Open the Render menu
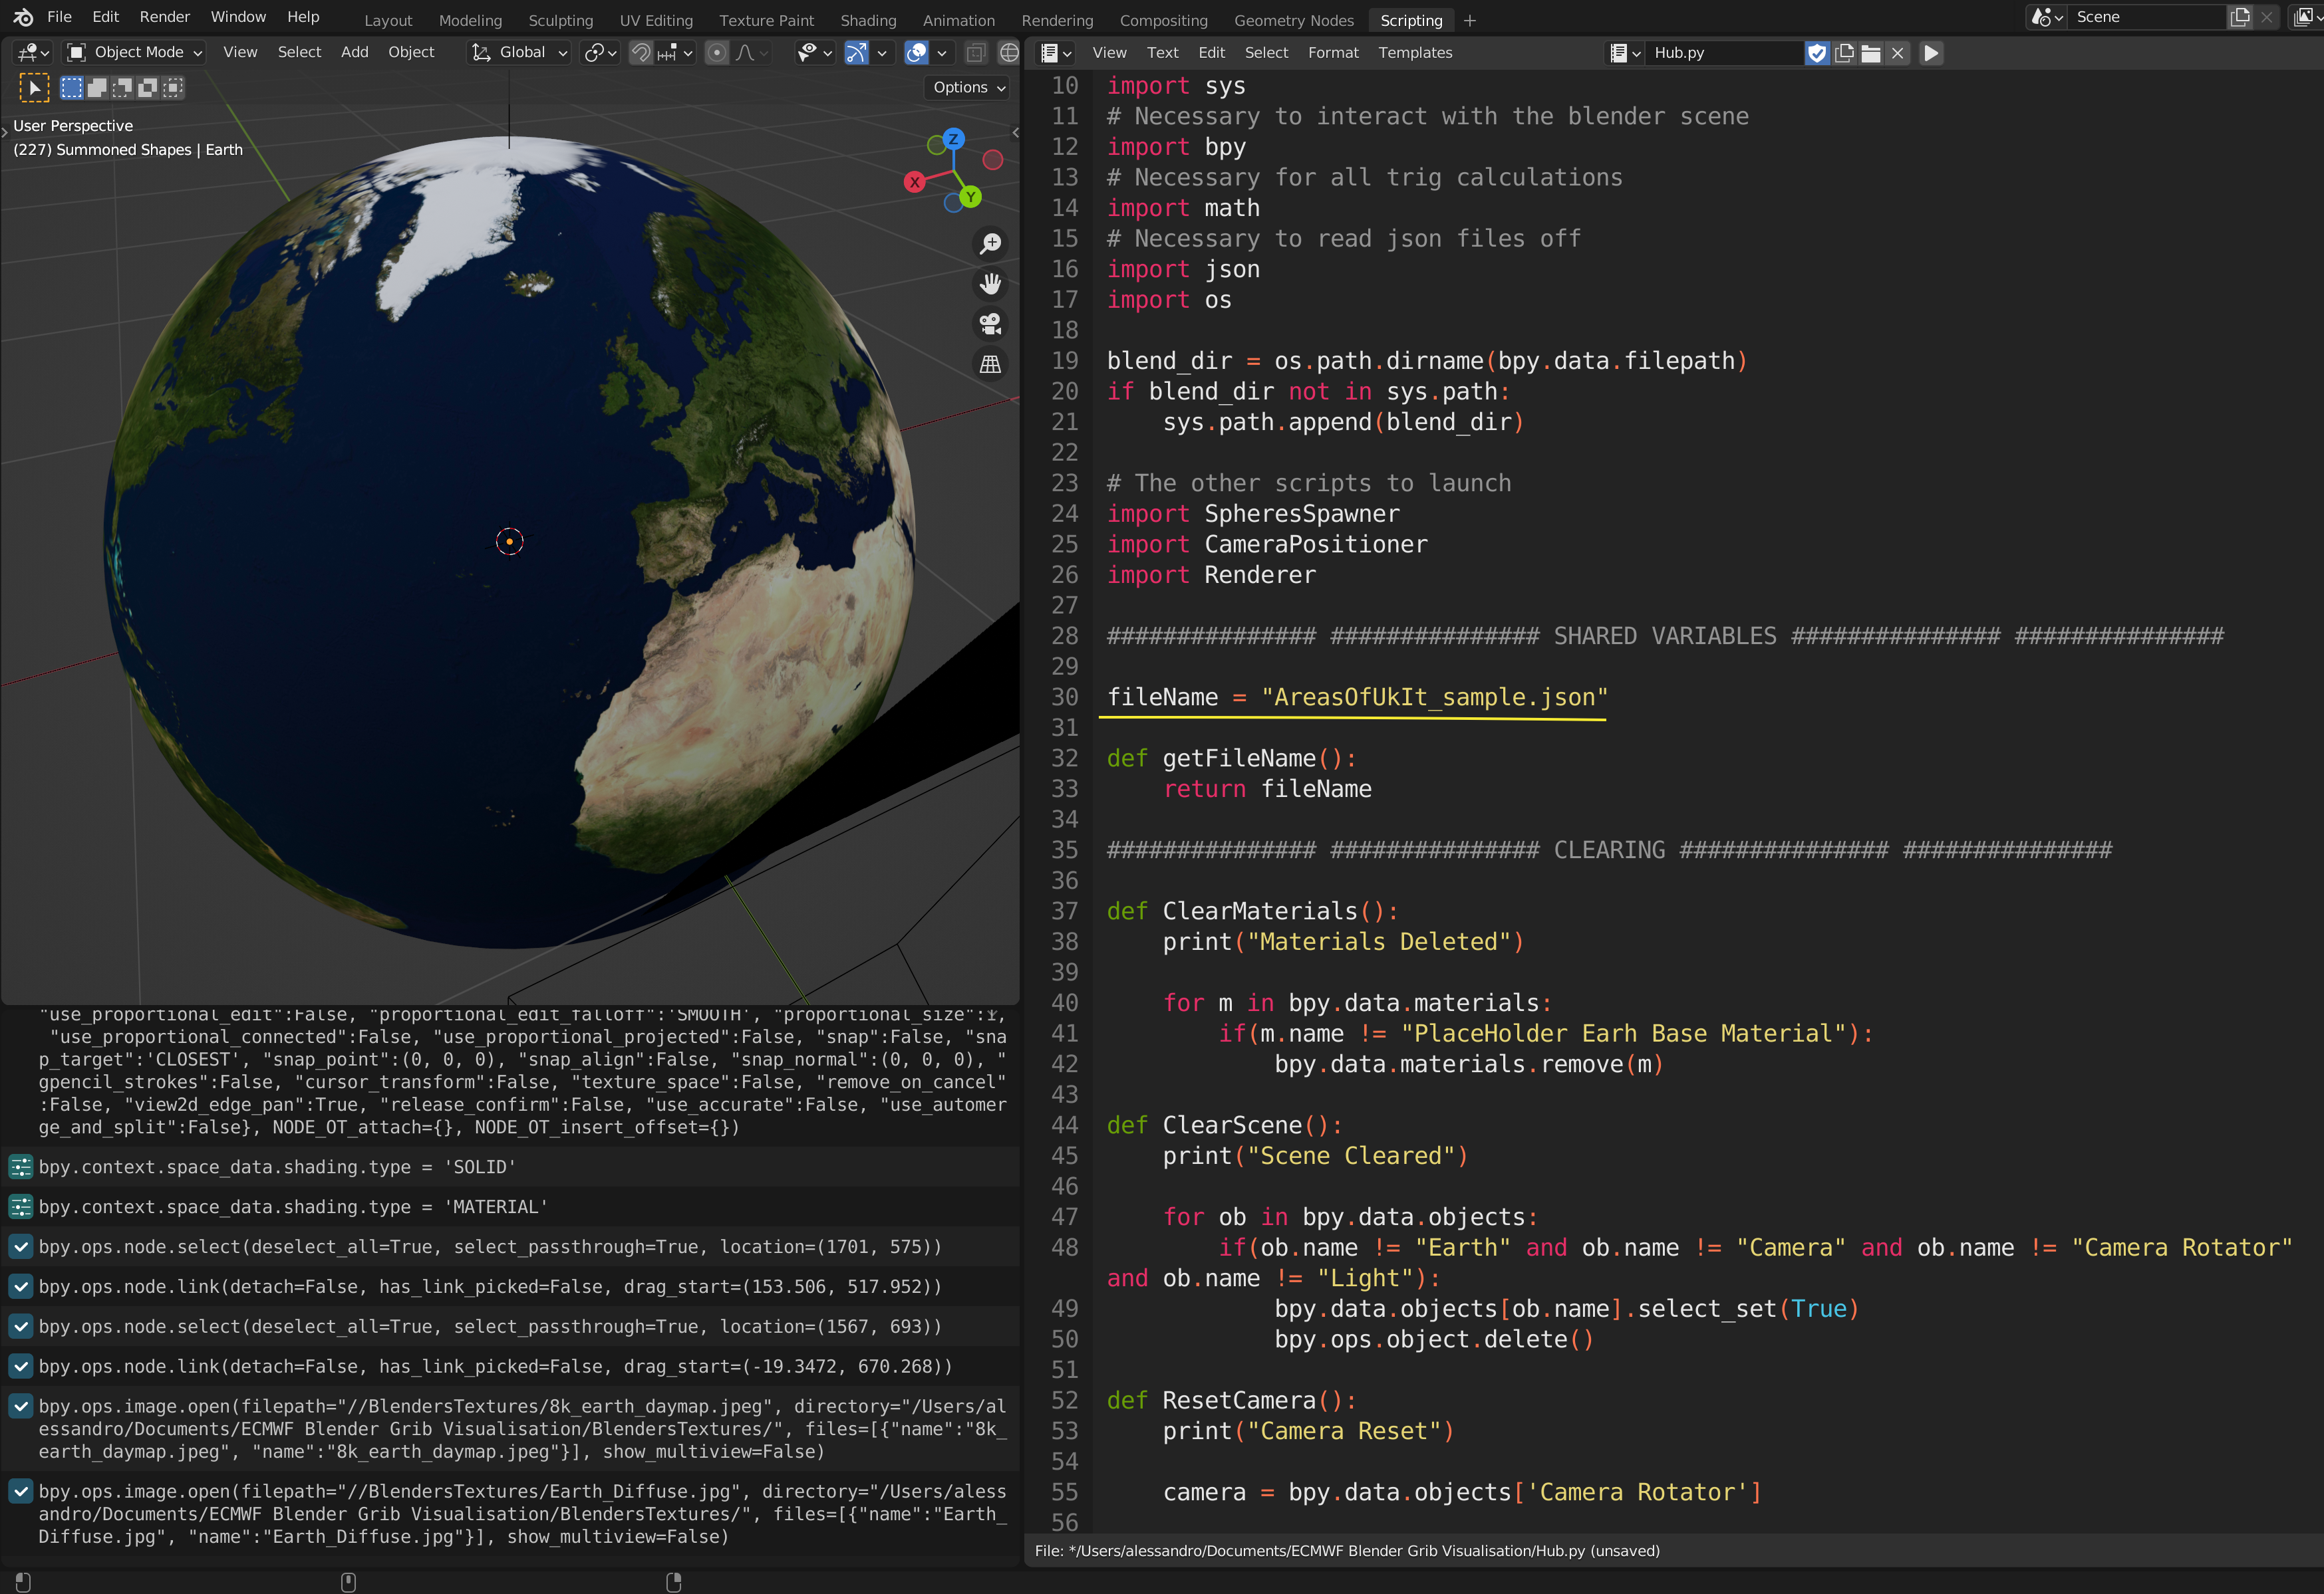Image resolution: width=2324 pixels, height=1594 pixels. pyautogui.click(x=165, y=17)
